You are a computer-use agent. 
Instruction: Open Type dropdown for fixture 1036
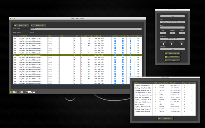pos(54,74)
